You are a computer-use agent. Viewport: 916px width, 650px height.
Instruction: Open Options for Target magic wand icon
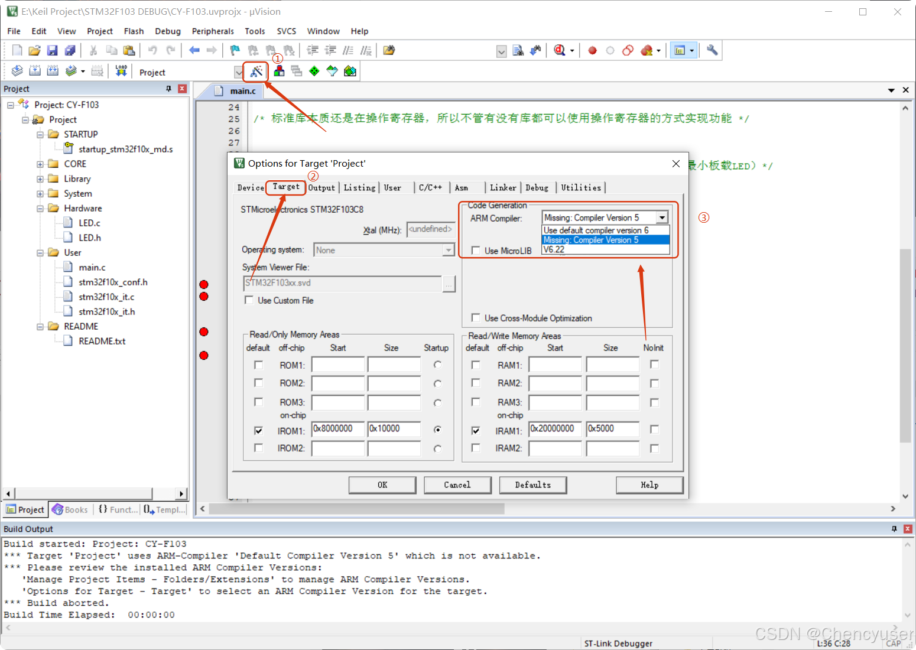pyautogui.click(x=256, y=71)
